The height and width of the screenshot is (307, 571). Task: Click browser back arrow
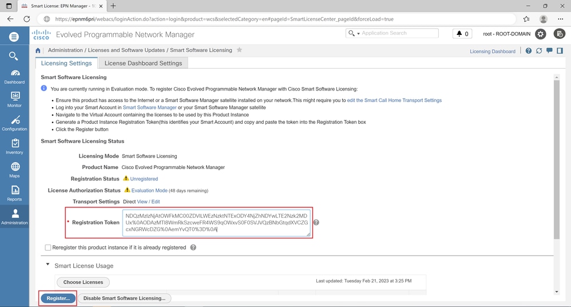10,19
